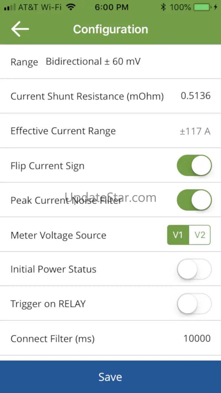Image resolution: width=221 pixels, height=393 pixels.
Task: Enable Initial Power Status switch
Action: coord(194,269)
